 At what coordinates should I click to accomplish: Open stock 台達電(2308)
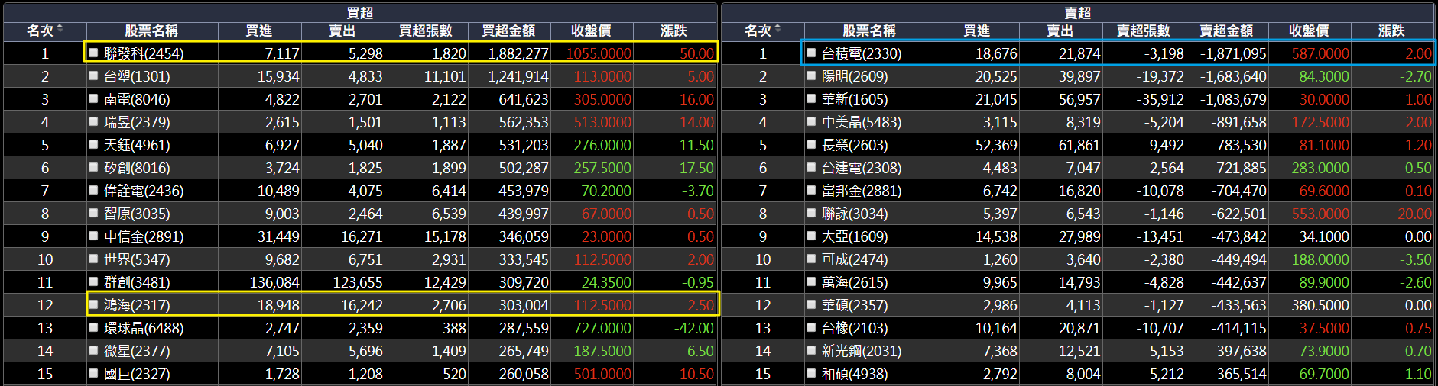[x=862, y=168]
